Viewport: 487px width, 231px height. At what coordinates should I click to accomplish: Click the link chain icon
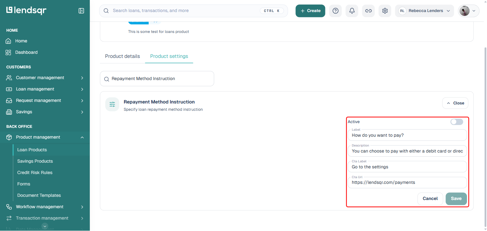(368, 11)
